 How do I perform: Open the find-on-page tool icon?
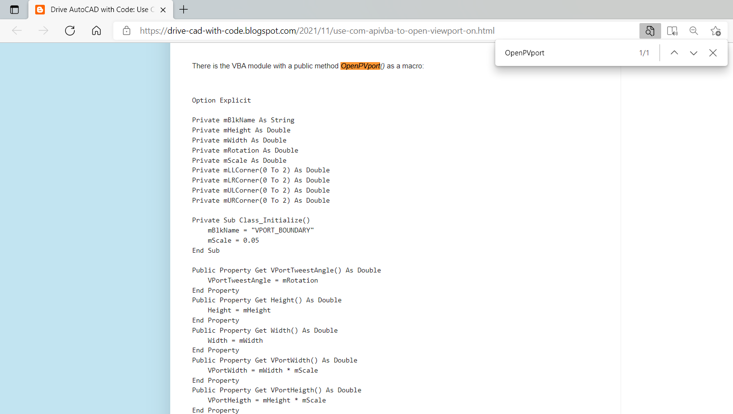650,30
